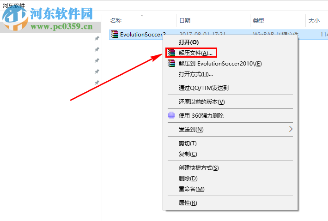Screen dimensions: 328x221
Task: Click WinRAR icon beside 解压文件(A)
Action: pos(171,53)
